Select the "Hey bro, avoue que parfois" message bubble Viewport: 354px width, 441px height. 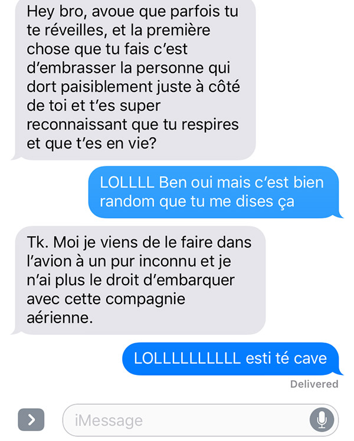[135, 79]
